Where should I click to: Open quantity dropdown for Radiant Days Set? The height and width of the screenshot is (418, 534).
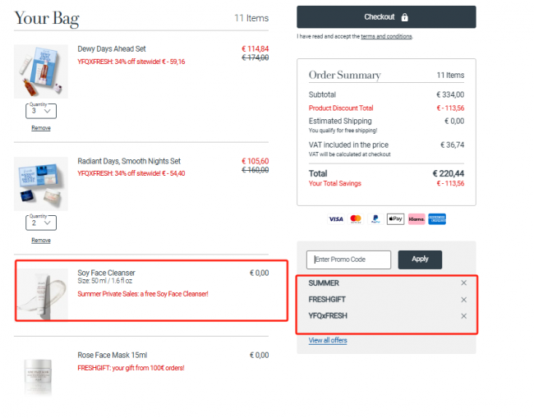tap(41, 223)
